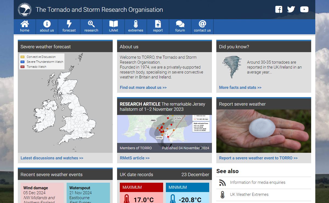The image size is (329, 203).
Task: Open 'UK Weather Extremes' see-also link
Action: tap(249, 194)
